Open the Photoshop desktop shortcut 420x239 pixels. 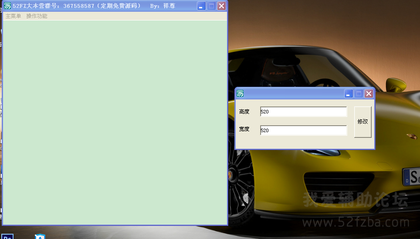[7, 236]
